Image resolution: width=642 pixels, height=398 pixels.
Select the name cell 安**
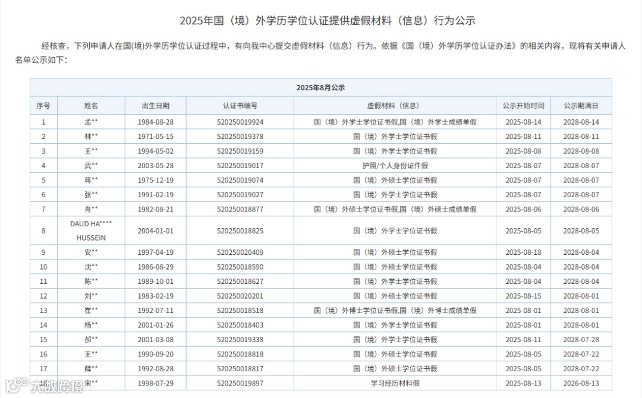click(91, 252)
